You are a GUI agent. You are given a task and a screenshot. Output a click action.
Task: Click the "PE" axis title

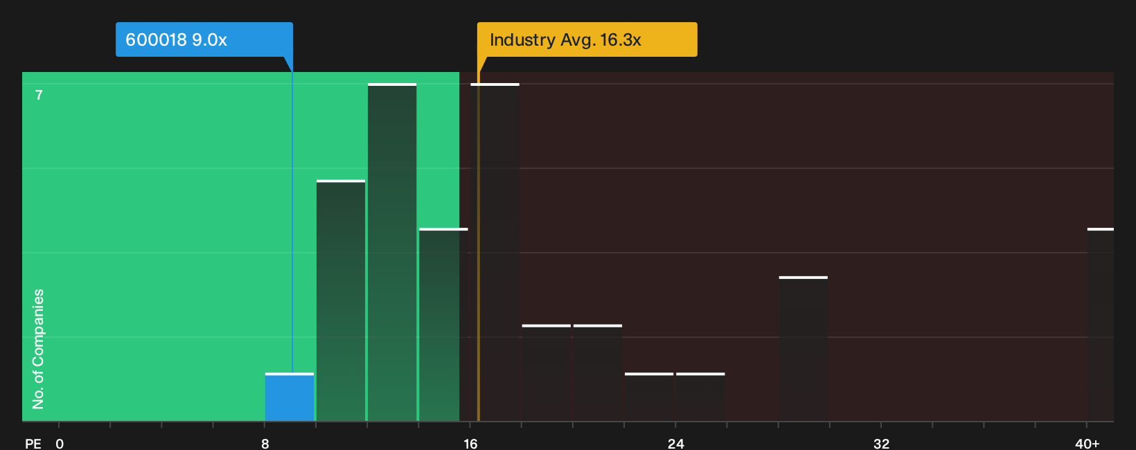pyautogui.click(x=33, y=444)
